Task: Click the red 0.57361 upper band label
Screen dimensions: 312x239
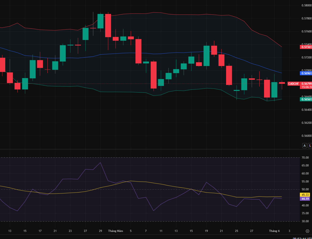Action: coord(306,47)
